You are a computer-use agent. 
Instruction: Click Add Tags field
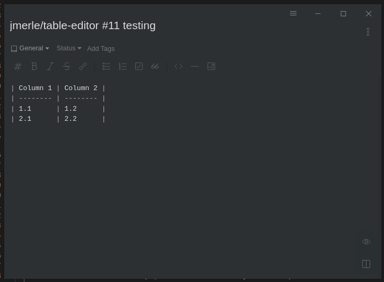(x=101, y=48)
